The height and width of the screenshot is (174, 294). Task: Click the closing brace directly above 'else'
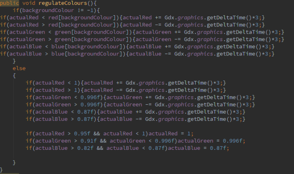(14, 61)
